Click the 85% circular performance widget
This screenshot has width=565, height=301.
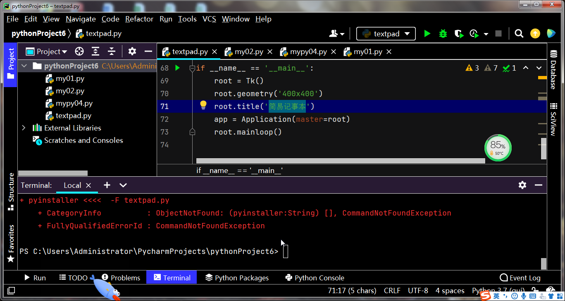click(498, 148)
